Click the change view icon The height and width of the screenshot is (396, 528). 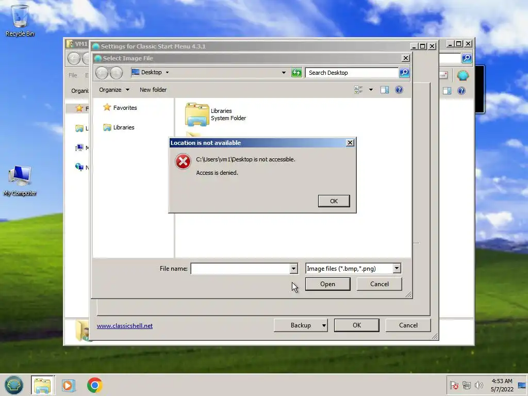pyautogui.click(x=358, y=90)
